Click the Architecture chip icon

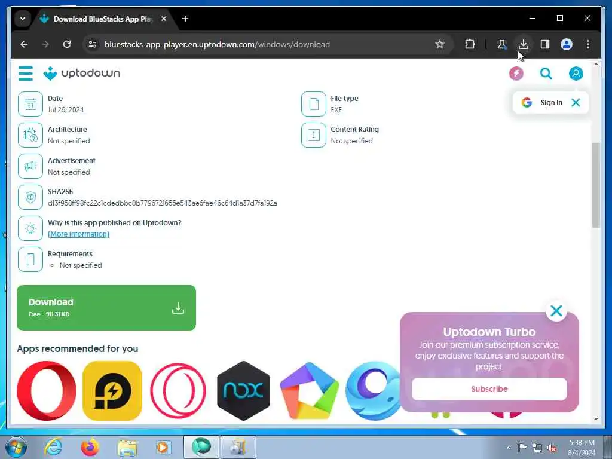pyautogui.click(x=30, y=135)
